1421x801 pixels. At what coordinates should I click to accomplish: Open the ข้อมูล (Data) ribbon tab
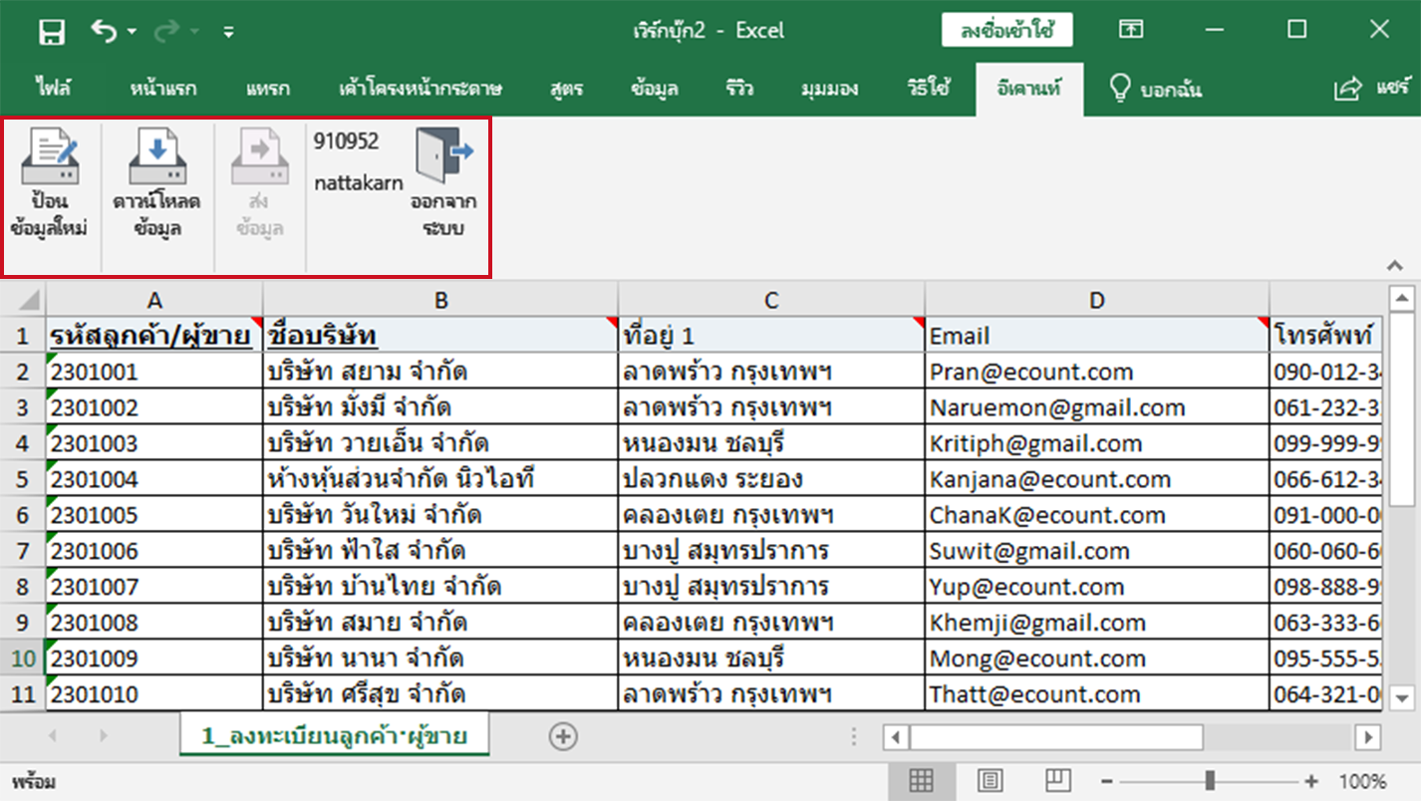(x=655, y=89)
